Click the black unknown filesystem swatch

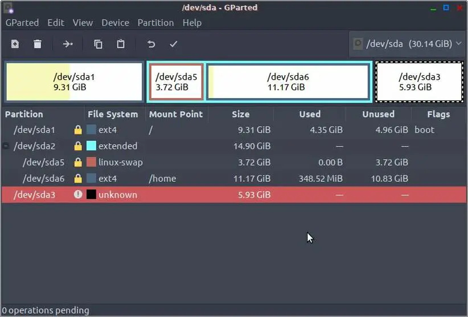click(x=91, y=194)
